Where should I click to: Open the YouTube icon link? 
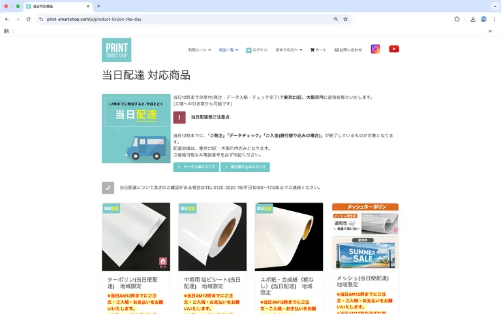394,49
